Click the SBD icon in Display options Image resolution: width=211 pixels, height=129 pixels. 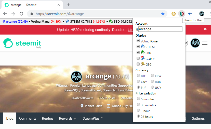(143, 52)
